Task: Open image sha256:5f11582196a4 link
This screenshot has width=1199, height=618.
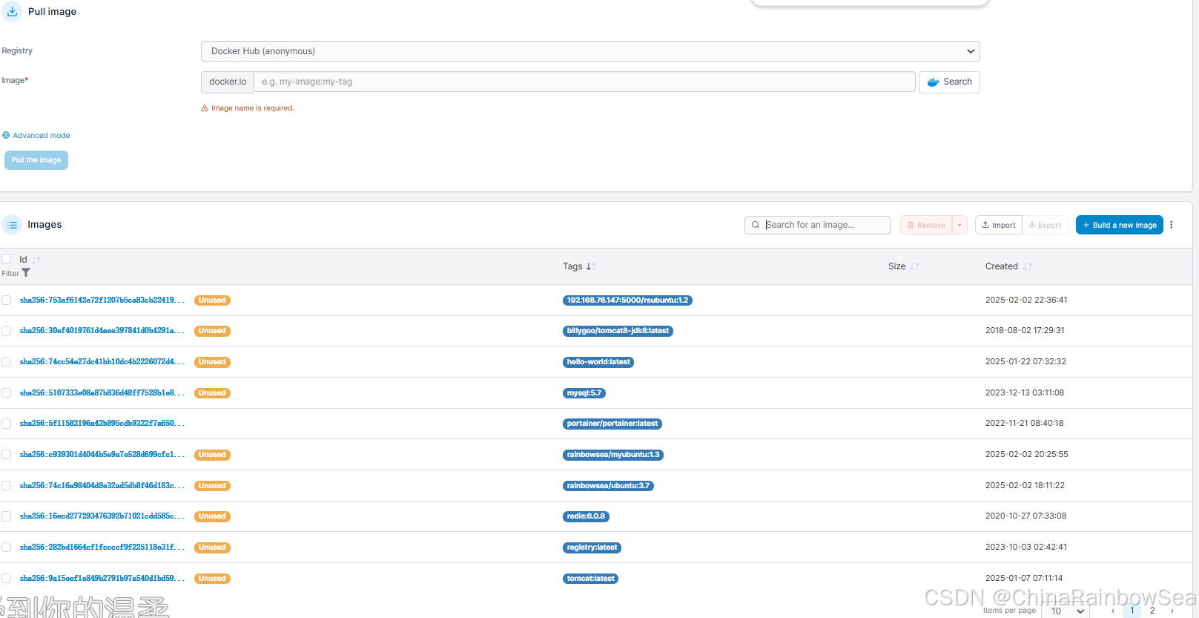Action: pyautogui.click(x=102, y=424)
